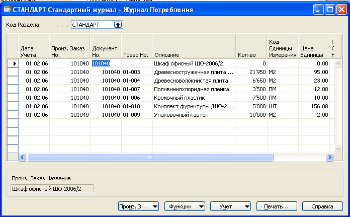Click the Дата Учета column header

(34, 46)
